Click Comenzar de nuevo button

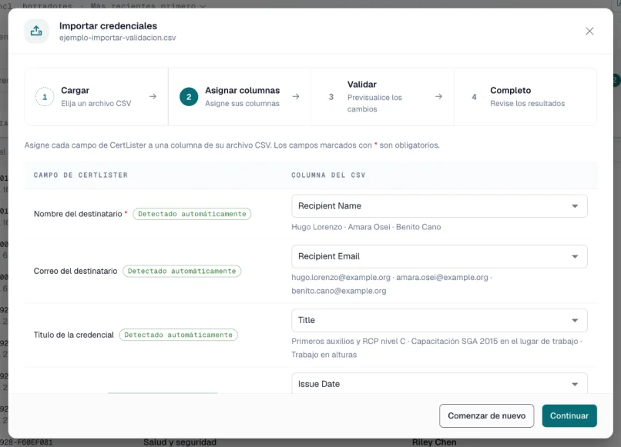pos(486,415)
